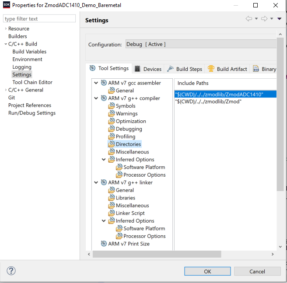Image resolution: width=287 pixels, height=283 pixels.
Task: Go forward using the right arrow icon
Action: [x=264, y=18]
